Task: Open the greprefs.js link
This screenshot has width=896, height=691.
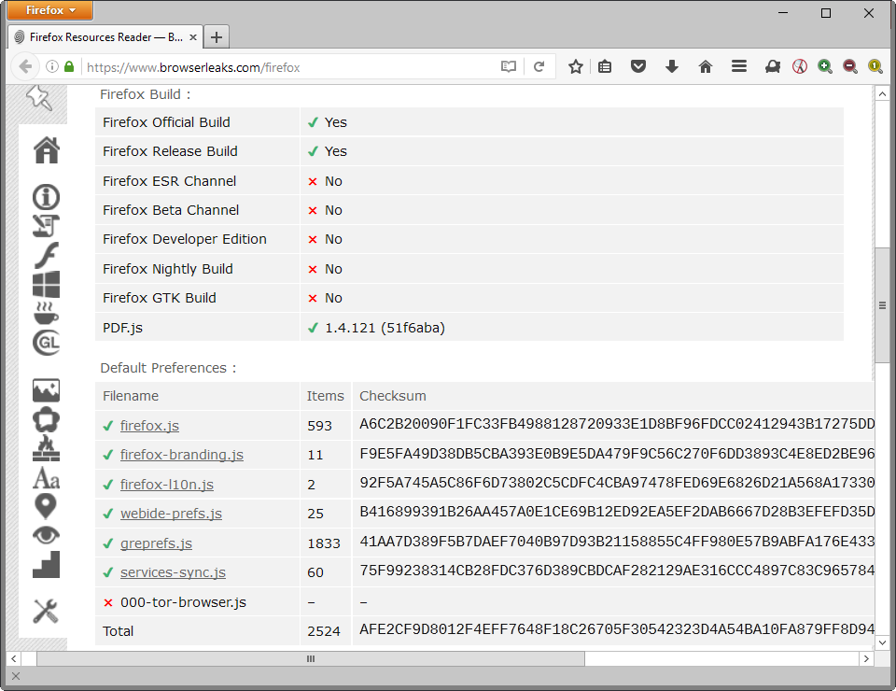Action: [x=156, y=543]
